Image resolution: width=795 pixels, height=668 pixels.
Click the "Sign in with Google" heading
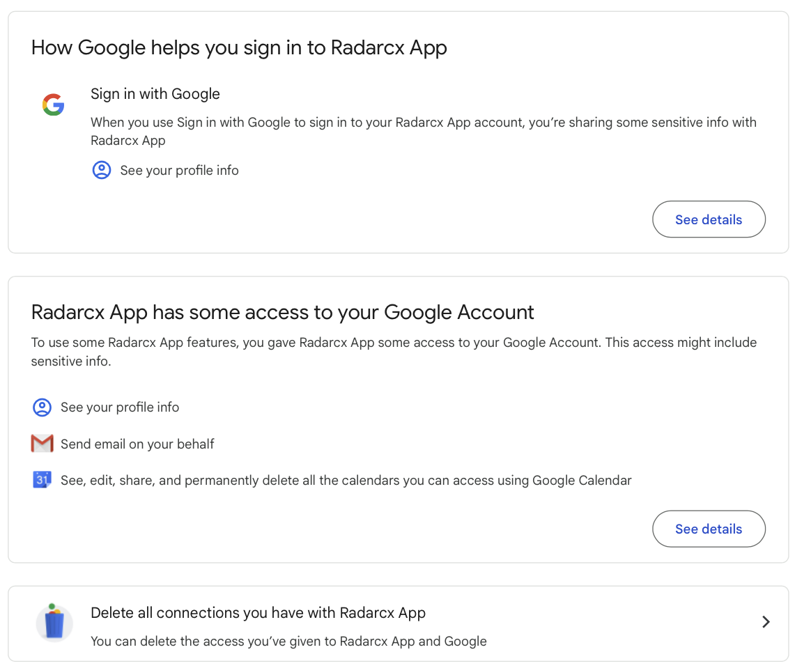(155, 93)
